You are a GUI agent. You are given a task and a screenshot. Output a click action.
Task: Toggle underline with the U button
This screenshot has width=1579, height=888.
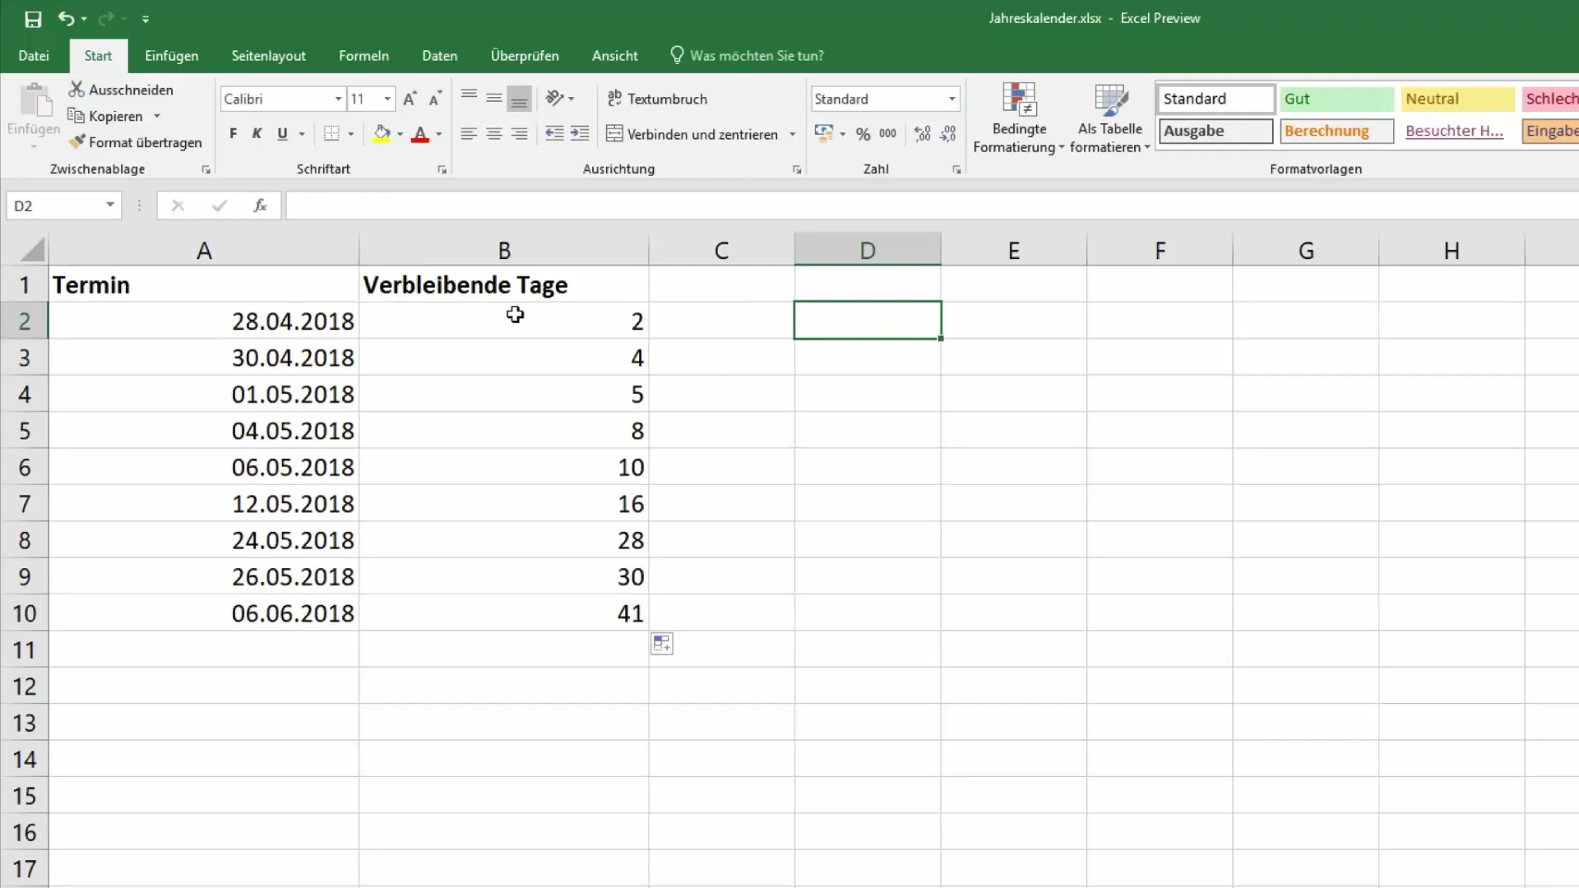click(x=282, y=133)
